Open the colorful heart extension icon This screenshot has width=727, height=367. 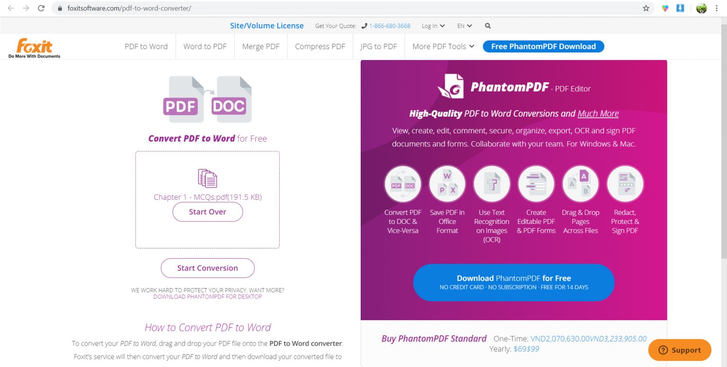[665, 8]
